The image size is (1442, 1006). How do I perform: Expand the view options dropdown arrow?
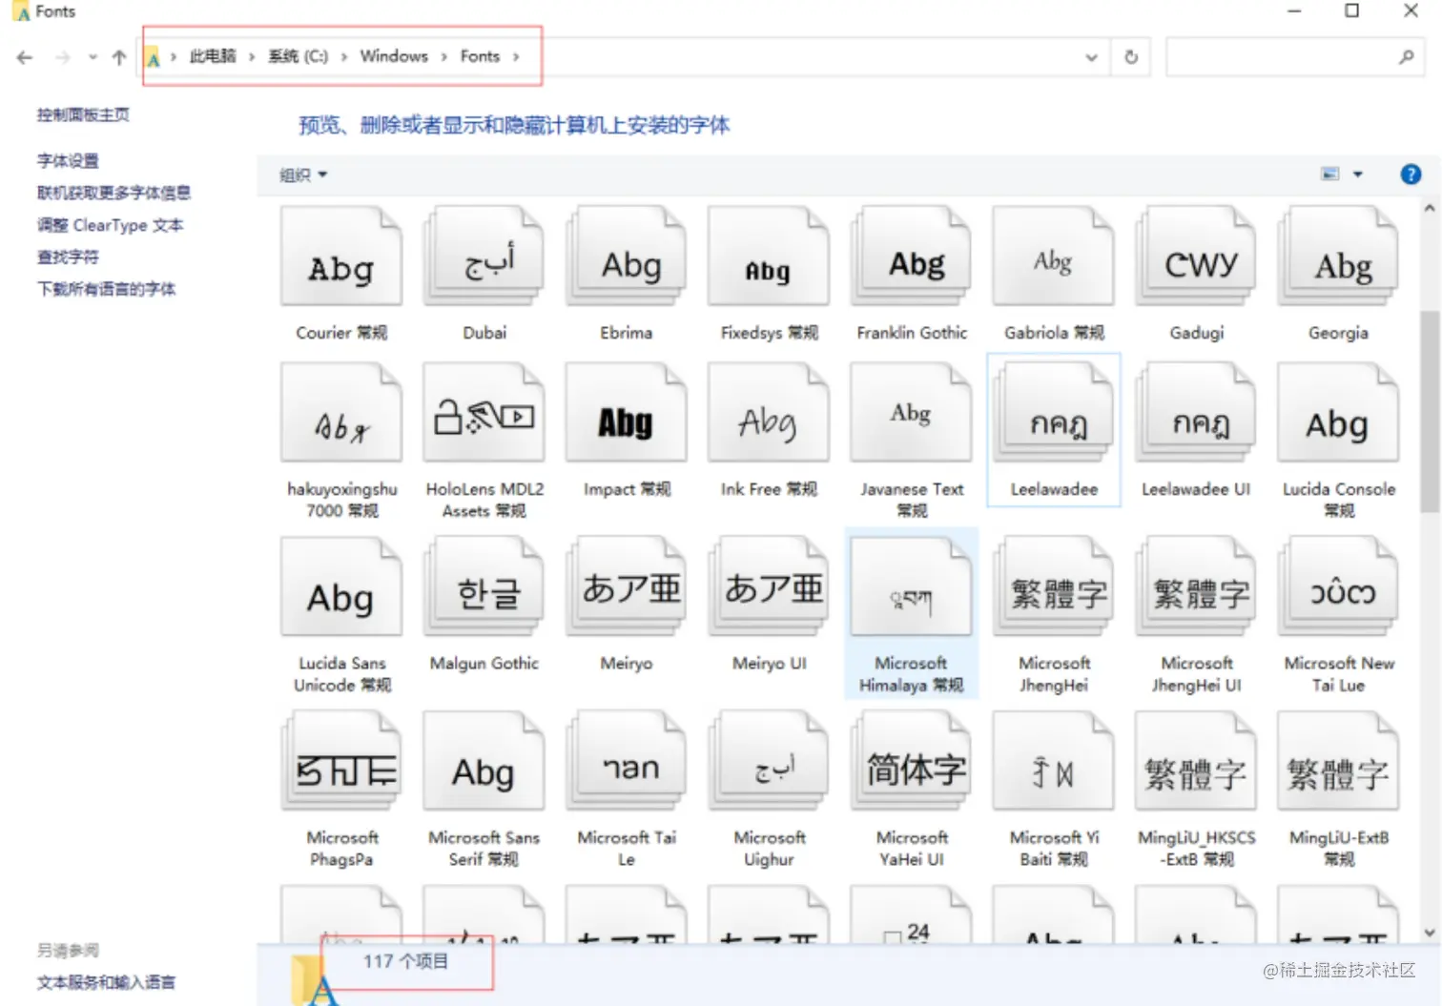tap(1358, 175)
